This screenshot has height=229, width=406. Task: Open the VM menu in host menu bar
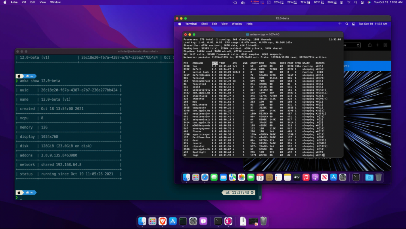(x=24, y=2)
